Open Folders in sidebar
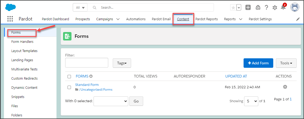 [x=17, y=115]
